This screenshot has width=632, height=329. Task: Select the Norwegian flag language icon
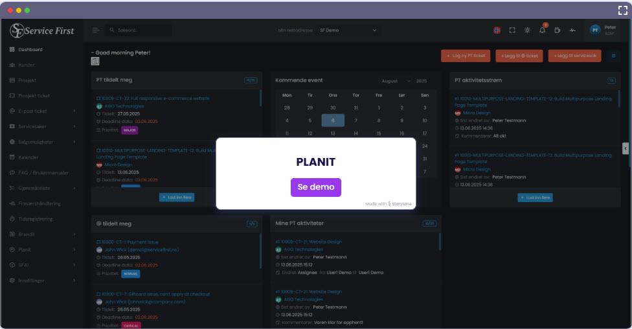coord(497,30)
